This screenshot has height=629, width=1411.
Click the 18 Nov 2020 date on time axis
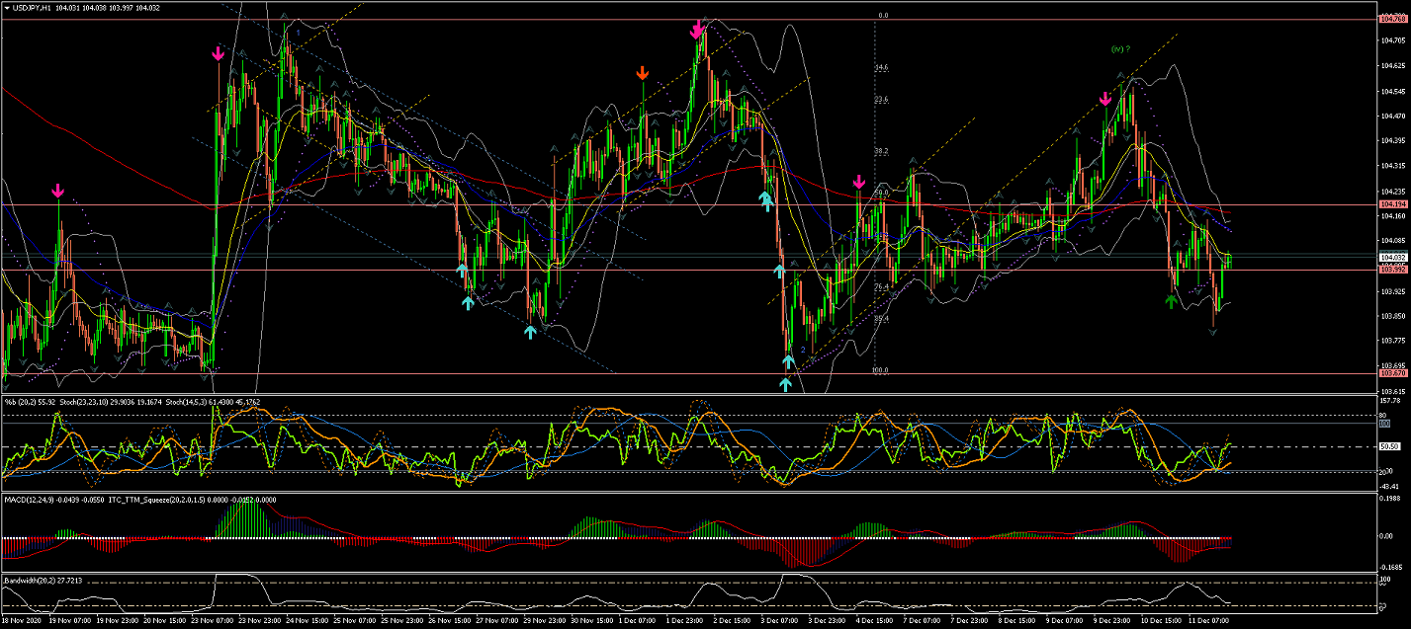[22, 622]
